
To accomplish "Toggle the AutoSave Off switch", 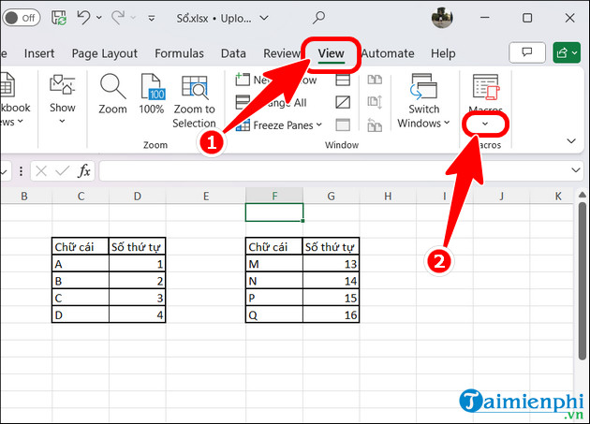I will pos(22,18).
